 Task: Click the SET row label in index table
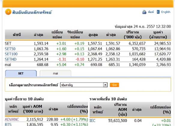tap(8, 43)
